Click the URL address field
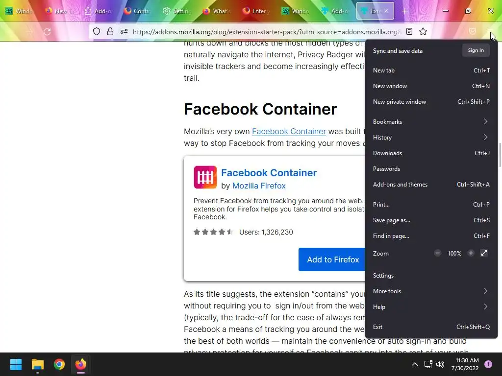This screenshot has width=502, height=376. click(266, 32)
